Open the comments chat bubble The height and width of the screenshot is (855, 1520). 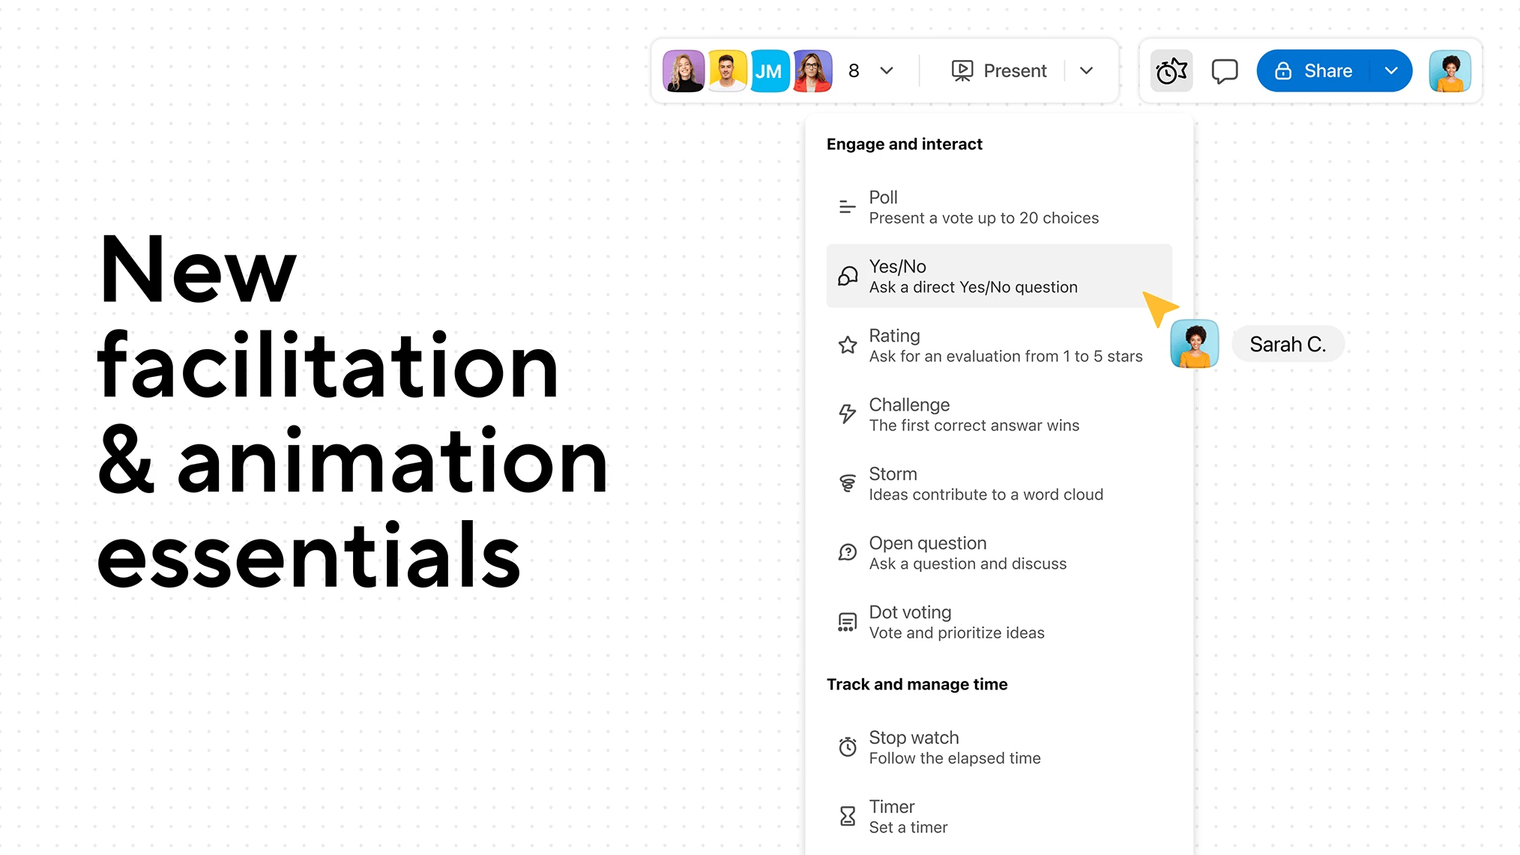[x=1225, y=70]
